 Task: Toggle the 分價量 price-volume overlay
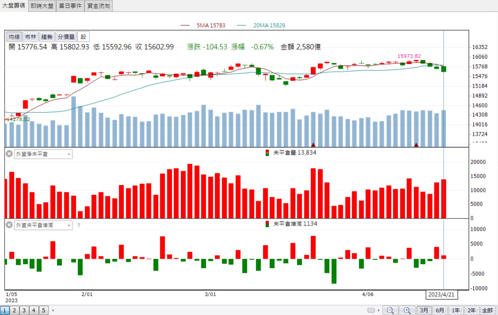pyautogui.click(x=66, y=37)
